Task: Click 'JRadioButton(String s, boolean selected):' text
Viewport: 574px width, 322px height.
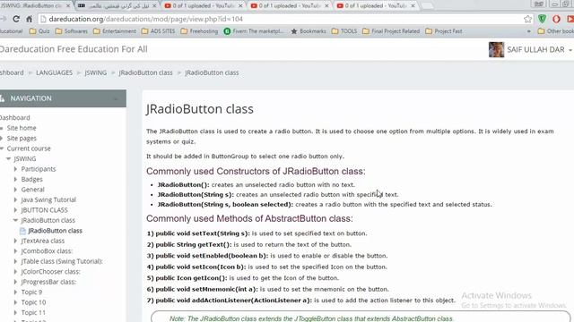Action: click(x=225, y=205)
